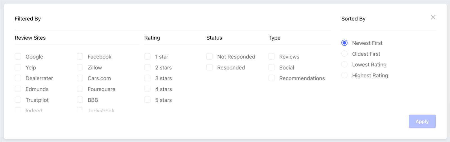Enable the Recommendations type filter

tap(271, 78)
